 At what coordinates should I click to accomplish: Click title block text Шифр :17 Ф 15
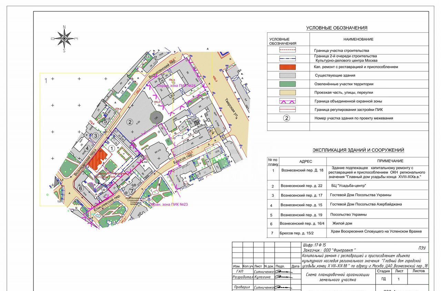click(x=314, y=245)
